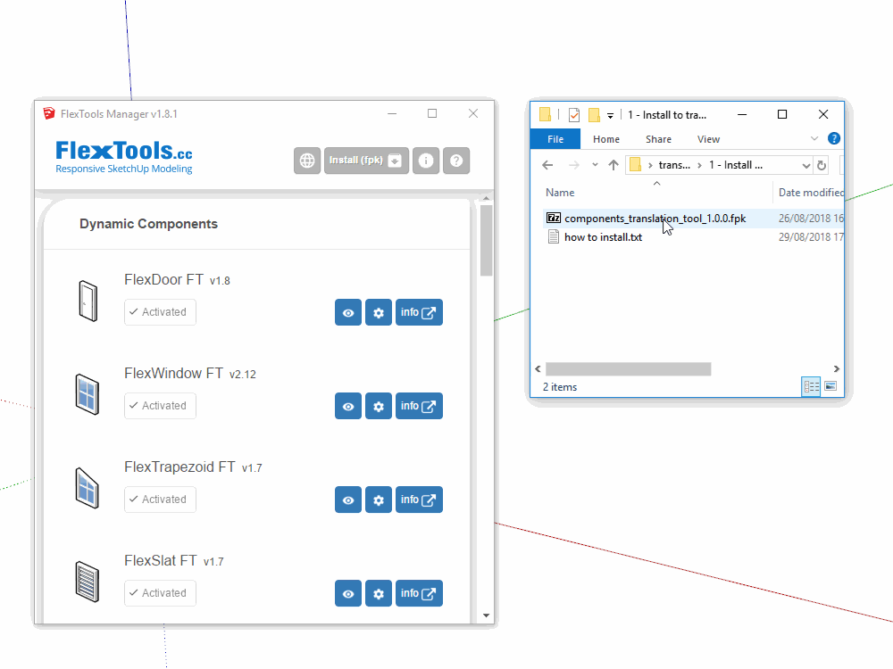Open recent locations dropdown in Explorer

click(x=595, y=165)
